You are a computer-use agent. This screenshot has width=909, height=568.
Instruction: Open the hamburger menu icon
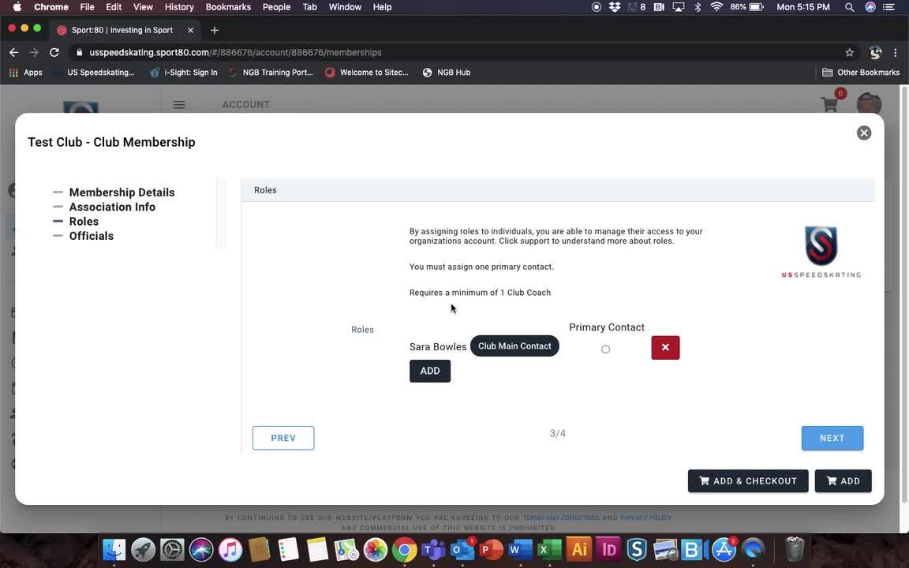[179, 105]
